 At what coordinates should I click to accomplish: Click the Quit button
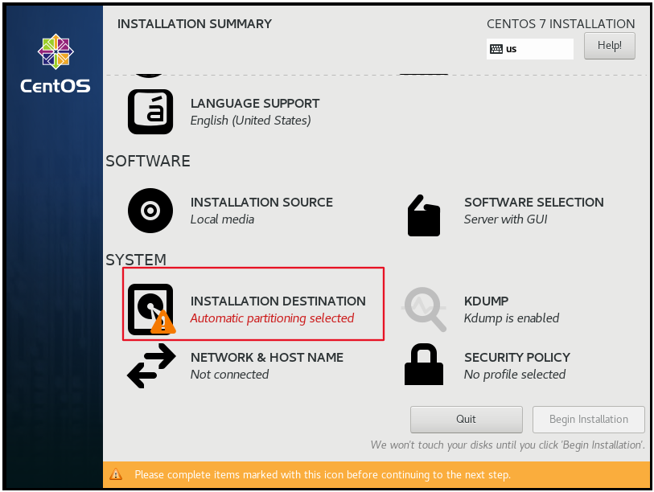coord(466,419)
